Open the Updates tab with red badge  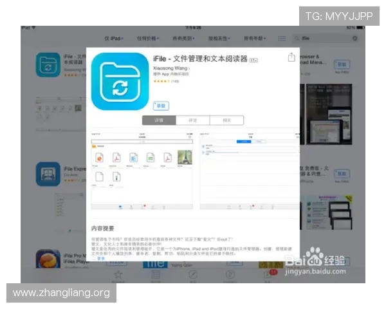click(268, 276)
